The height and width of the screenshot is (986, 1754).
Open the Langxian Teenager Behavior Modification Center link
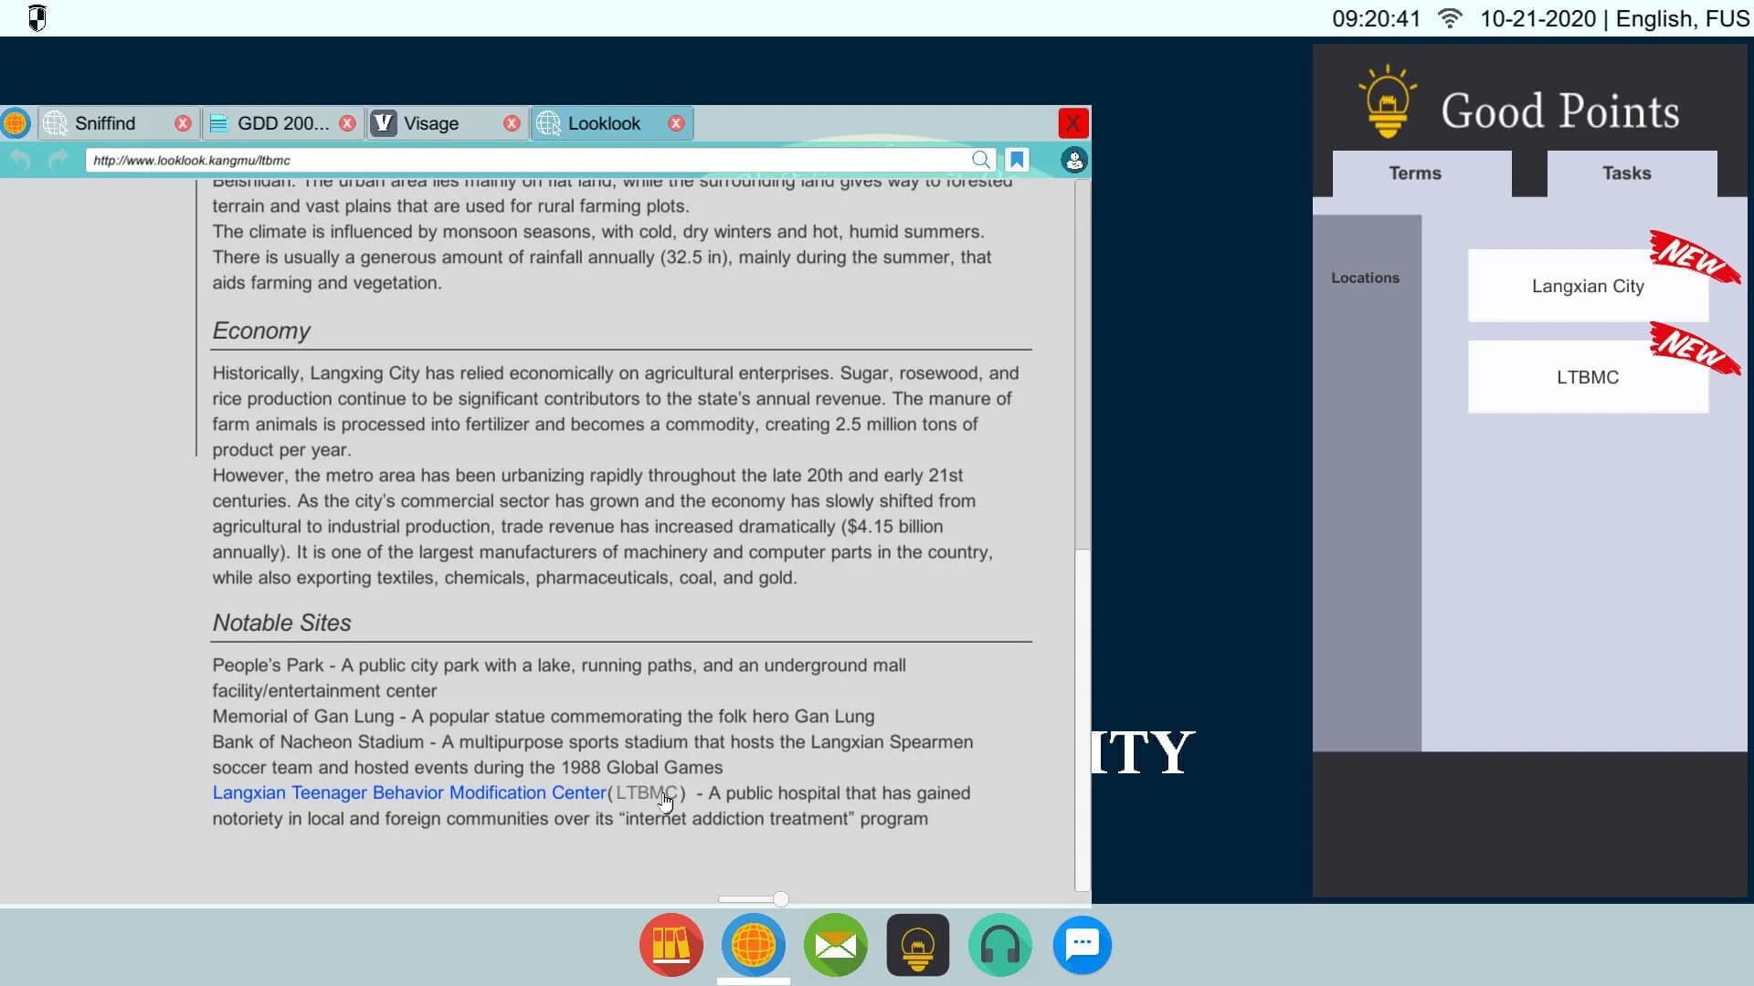pos(409,793)
